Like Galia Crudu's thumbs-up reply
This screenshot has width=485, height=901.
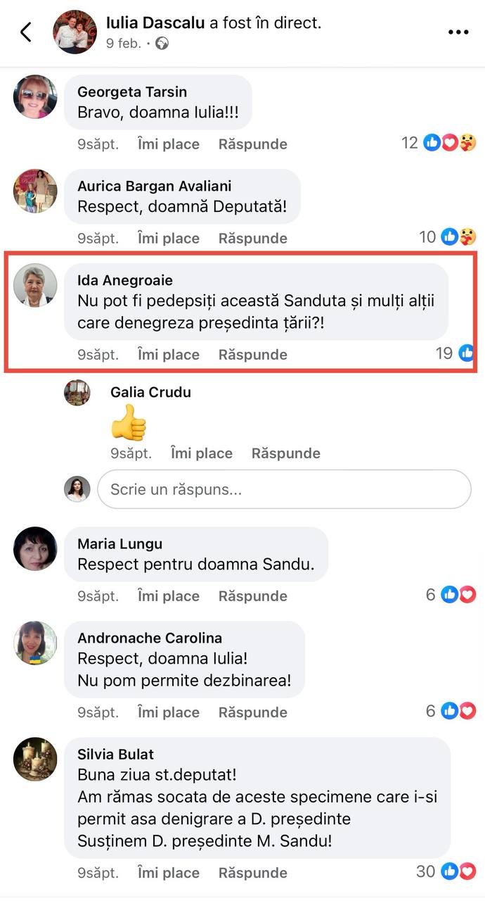(202, 453)
